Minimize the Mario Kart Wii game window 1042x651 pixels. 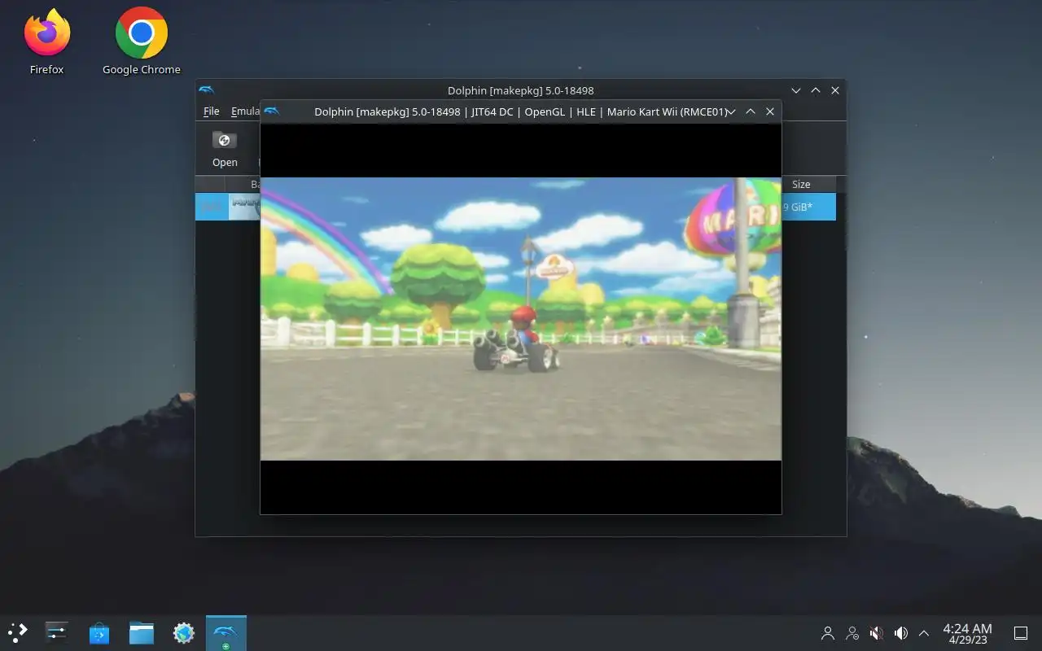pos(732,111)
